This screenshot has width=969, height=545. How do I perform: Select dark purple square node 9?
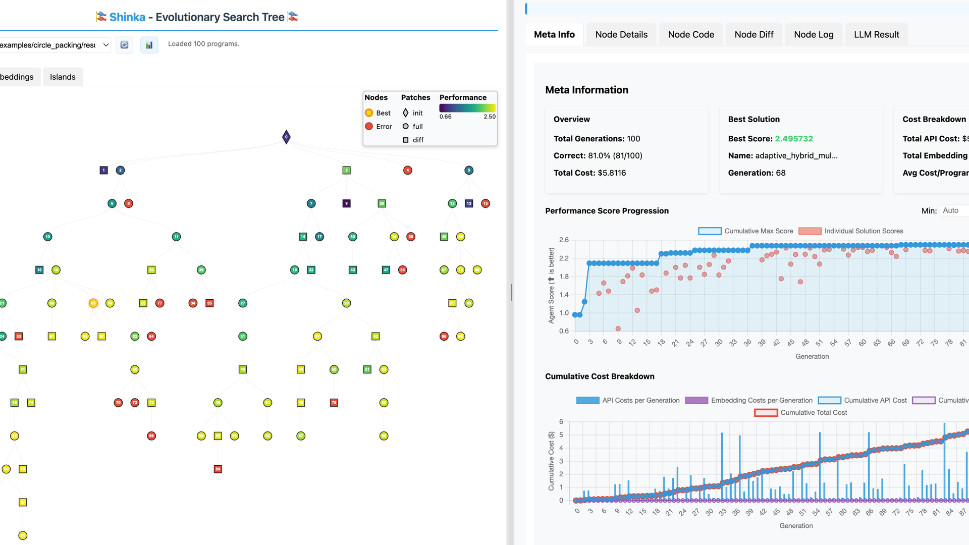pyautogui.click(x=346, y=203)
